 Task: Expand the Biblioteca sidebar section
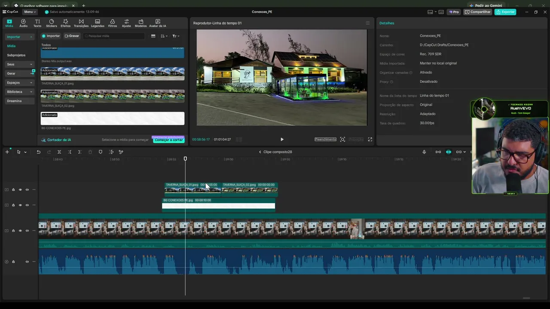click(19, 92)
